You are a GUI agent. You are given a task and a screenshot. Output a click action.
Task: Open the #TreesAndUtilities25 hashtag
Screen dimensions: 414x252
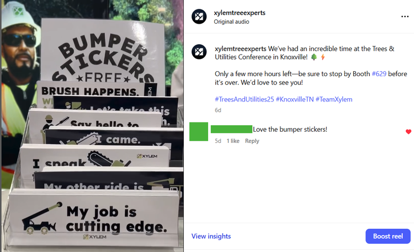244,99
